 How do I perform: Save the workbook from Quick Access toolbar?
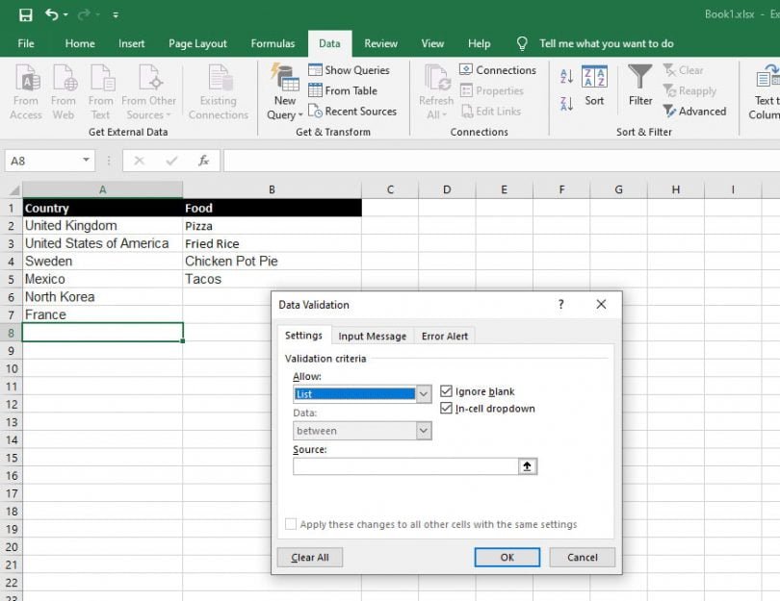(25, 13)
